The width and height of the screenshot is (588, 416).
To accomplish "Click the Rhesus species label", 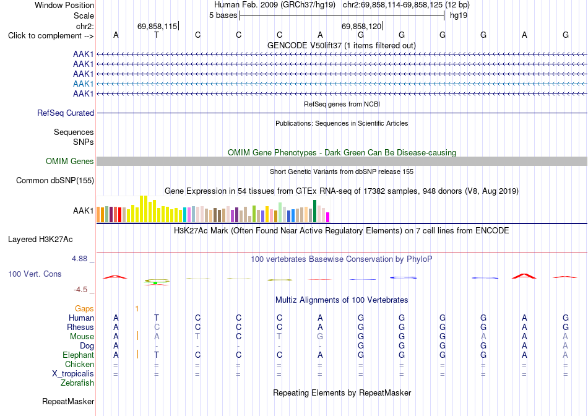I will coord(80,327).
